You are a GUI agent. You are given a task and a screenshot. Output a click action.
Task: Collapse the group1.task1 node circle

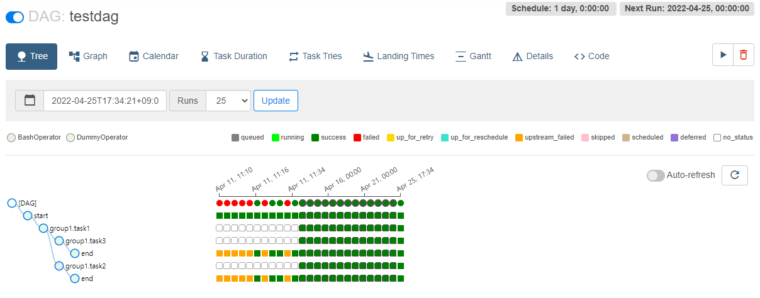point(43,228)
